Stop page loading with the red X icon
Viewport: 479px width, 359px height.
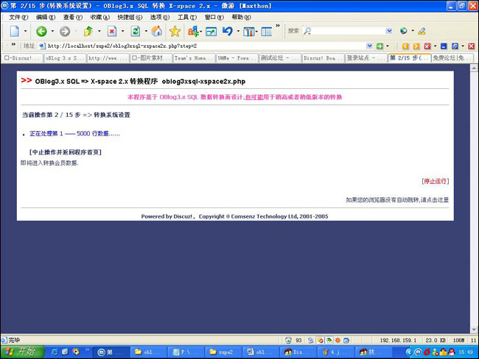[x=112, y=31]
